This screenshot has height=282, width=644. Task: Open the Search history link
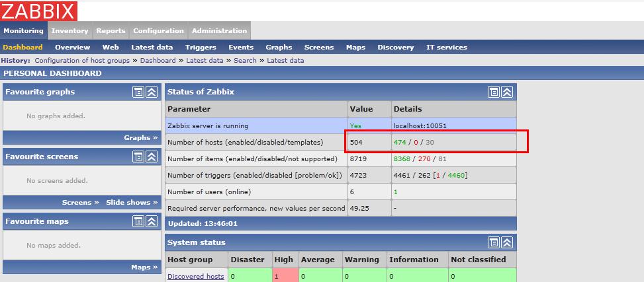245,60
